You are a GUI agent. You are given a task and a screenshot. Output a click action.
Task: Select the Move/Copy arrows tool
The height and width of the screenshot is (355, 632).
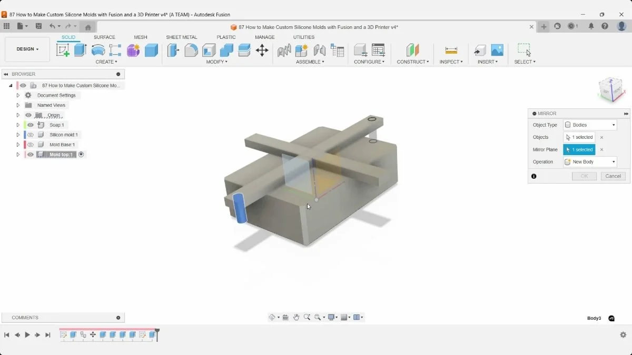click(x=262, y=50)
